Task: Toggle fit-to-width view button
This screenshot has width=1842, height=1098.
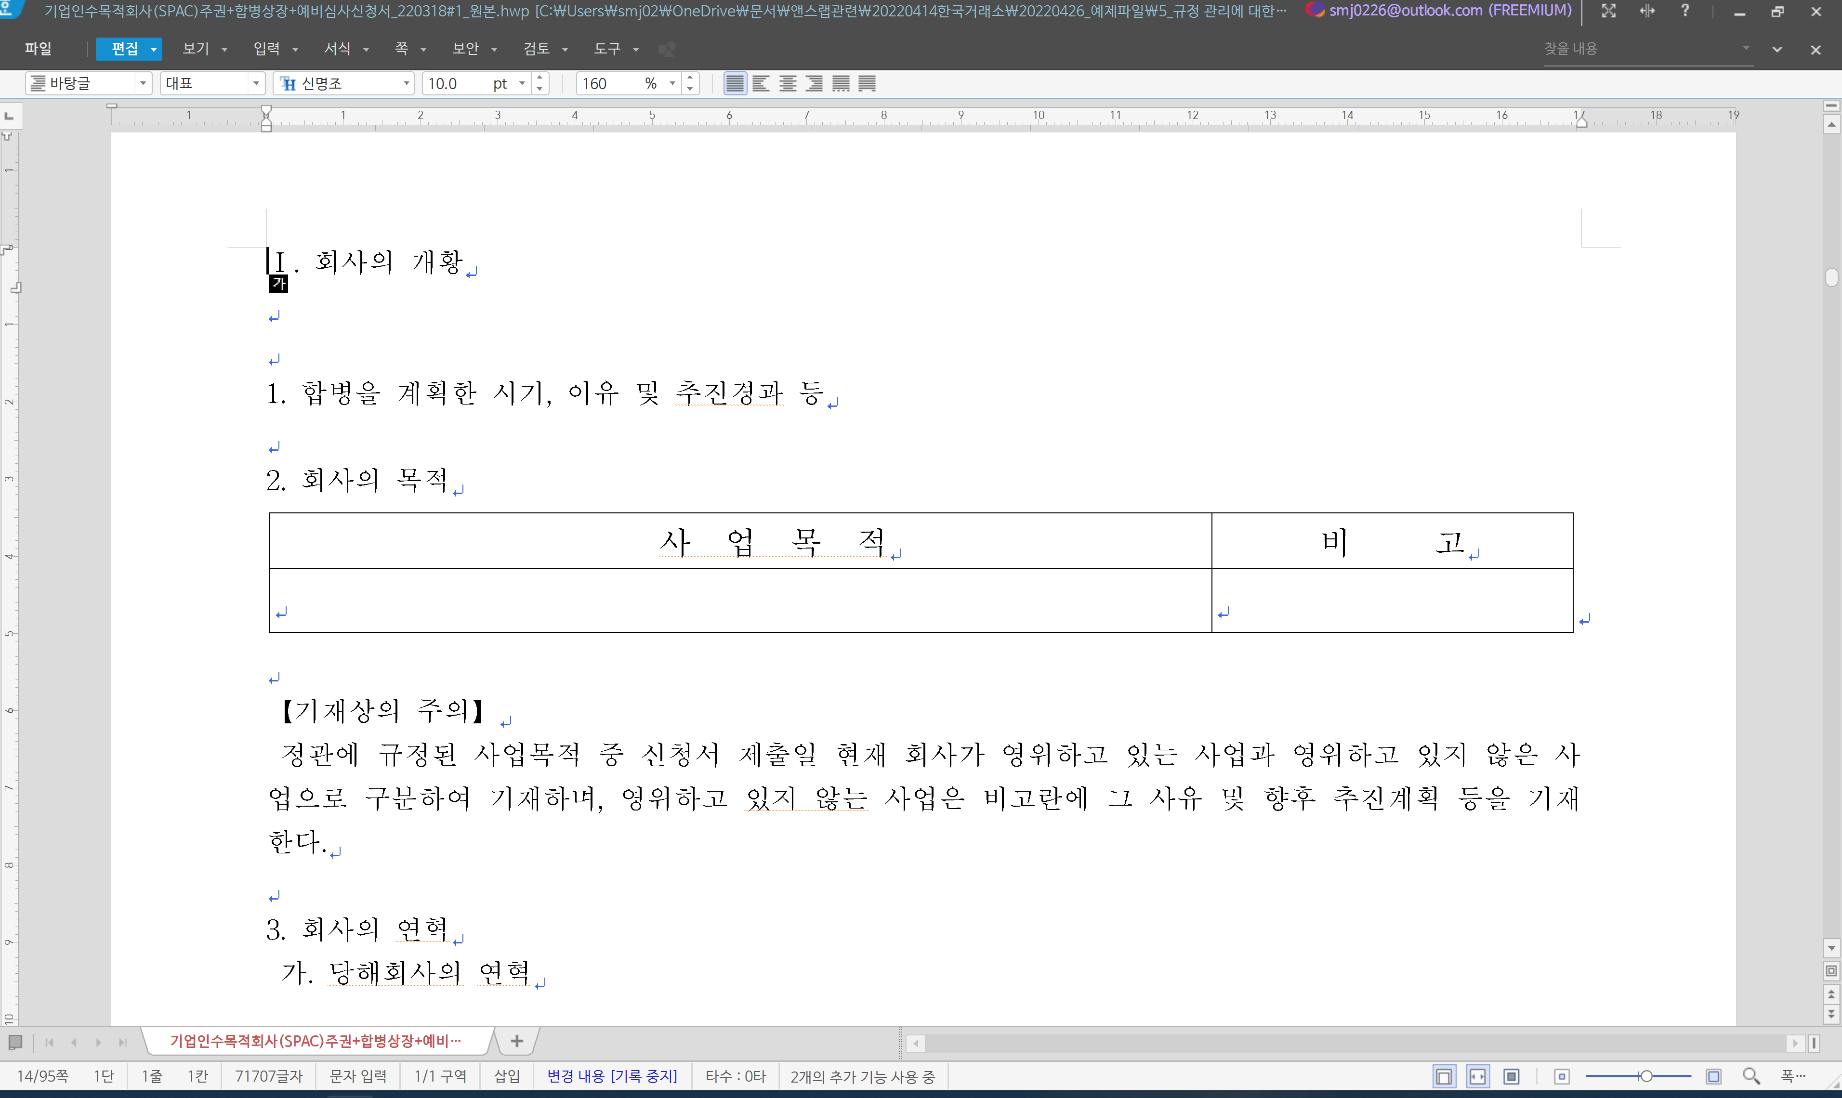Action: 1478,1076
